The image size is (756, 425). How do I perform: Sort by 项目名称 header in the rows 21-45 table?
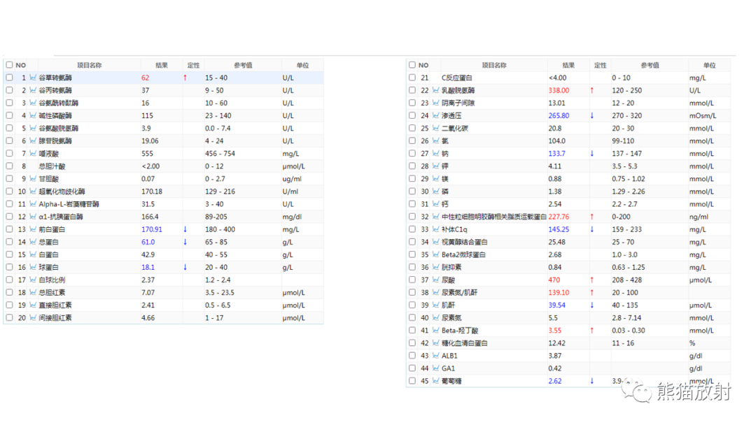[x=494, y=65]
